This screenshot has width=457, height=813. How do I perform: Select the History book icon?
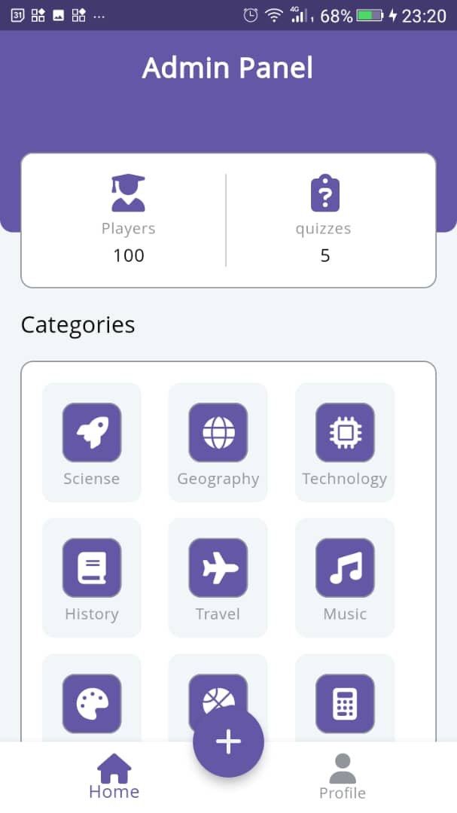[91, 568]
